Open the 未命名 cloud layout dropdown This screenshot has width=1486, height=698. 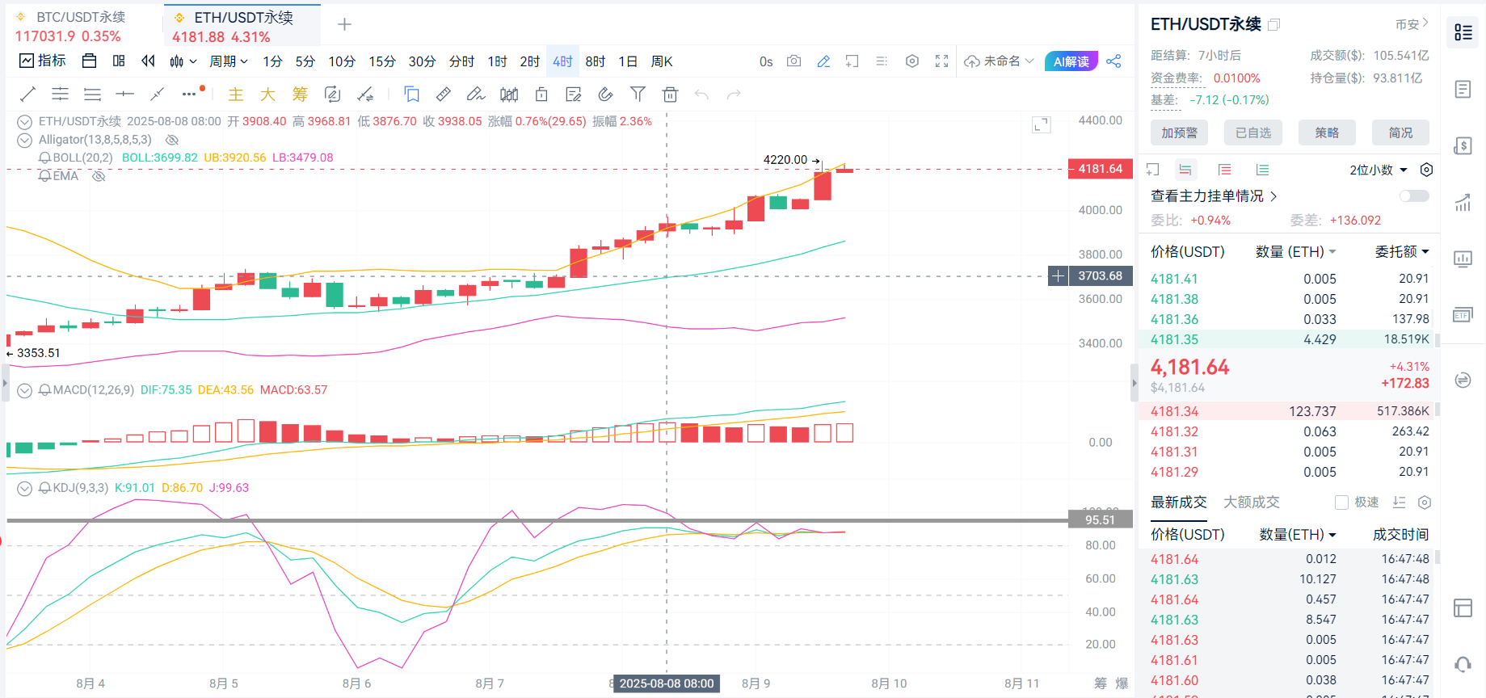(1000, 61)
